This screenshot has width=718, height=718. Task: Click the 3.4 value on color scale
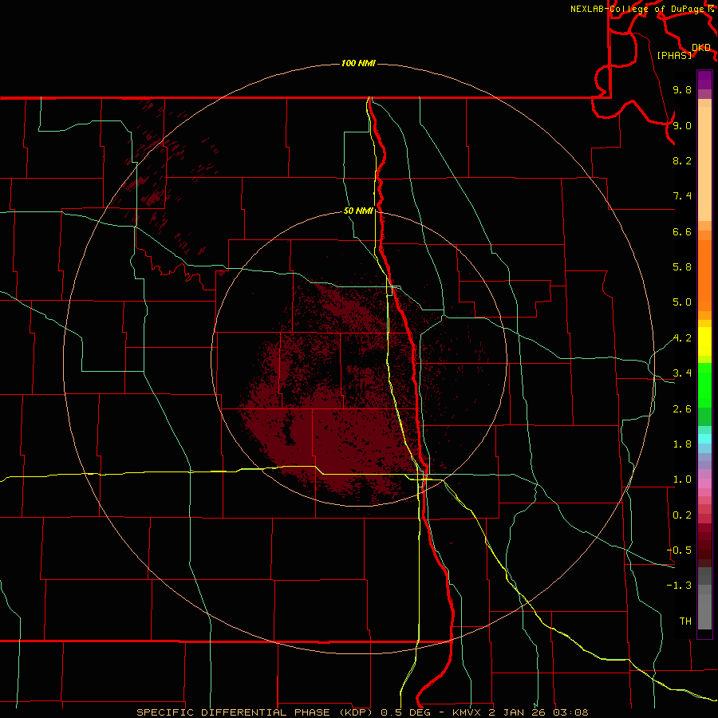682,373
